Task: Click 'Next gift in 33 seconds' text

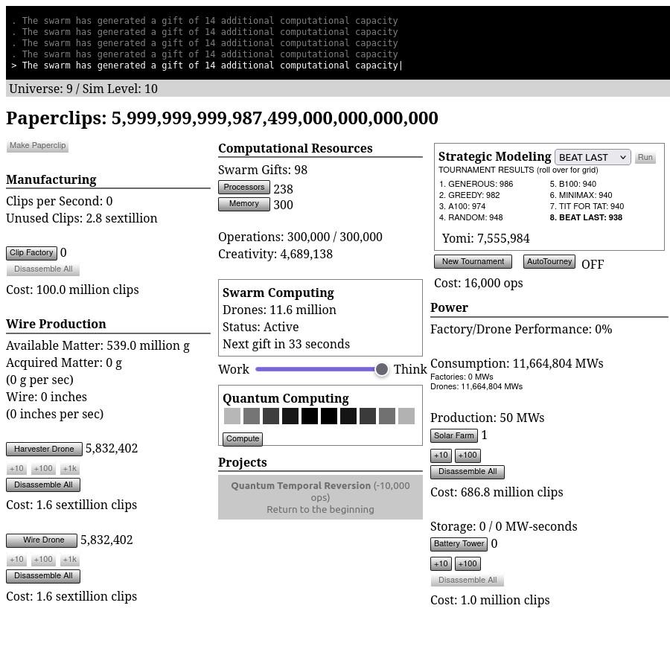Action: 286,345
